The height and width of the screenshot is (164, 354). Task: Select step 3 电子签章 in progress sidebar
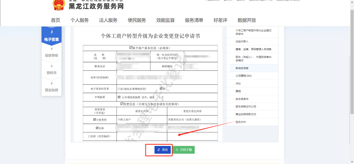tap(51, 36)
